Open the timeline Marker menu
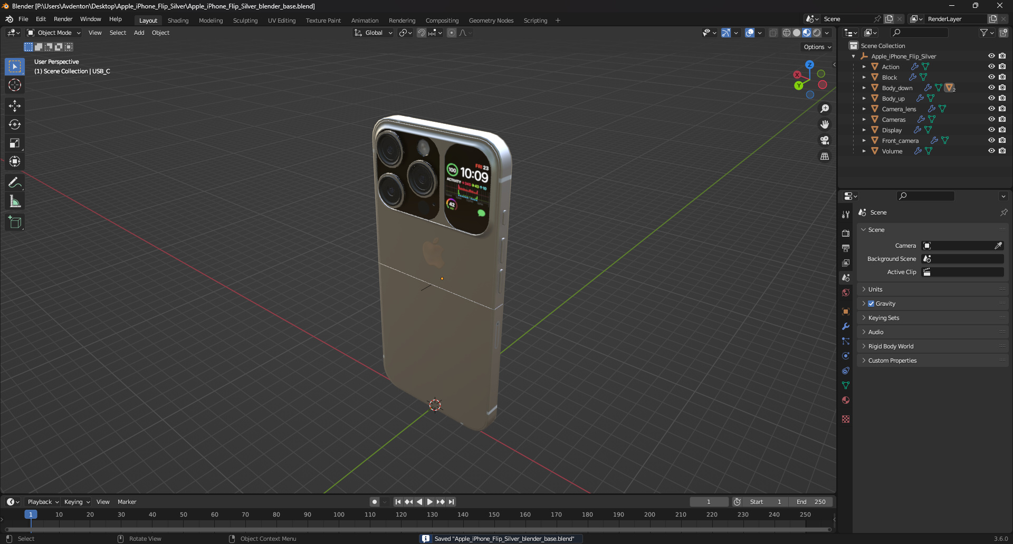 tap(127, 502)
